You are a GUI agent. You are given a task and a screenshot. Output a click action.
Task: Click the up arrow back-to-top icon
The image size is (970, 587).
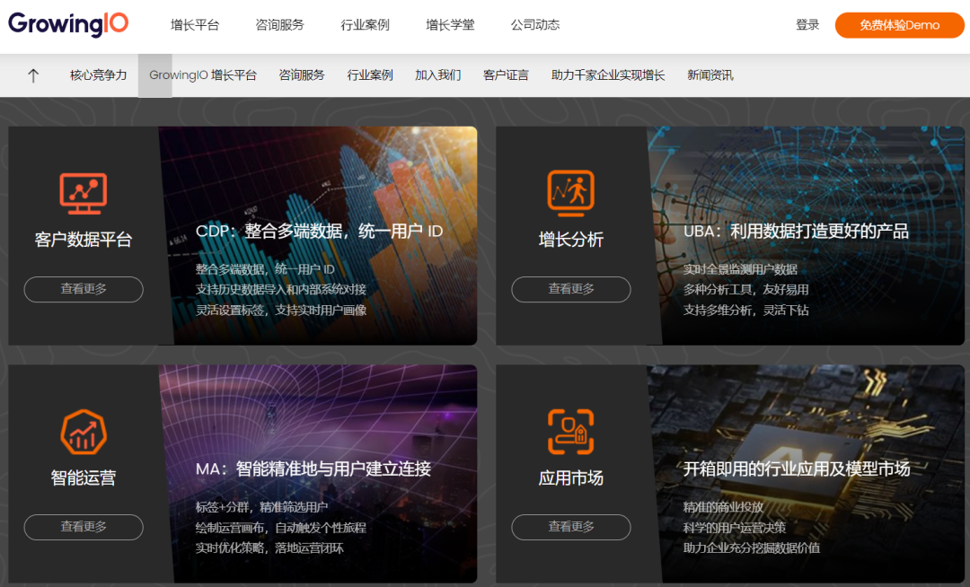point(33,75)
